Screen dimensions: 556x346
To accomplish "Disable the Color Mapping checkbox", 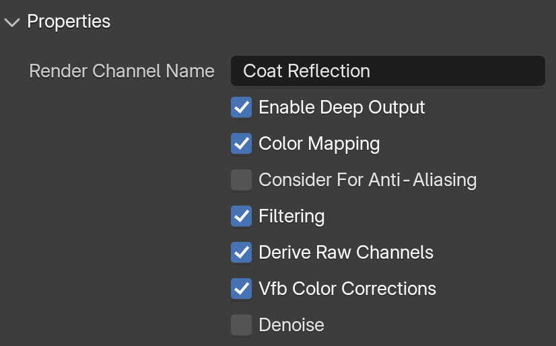I will (241, 143).
